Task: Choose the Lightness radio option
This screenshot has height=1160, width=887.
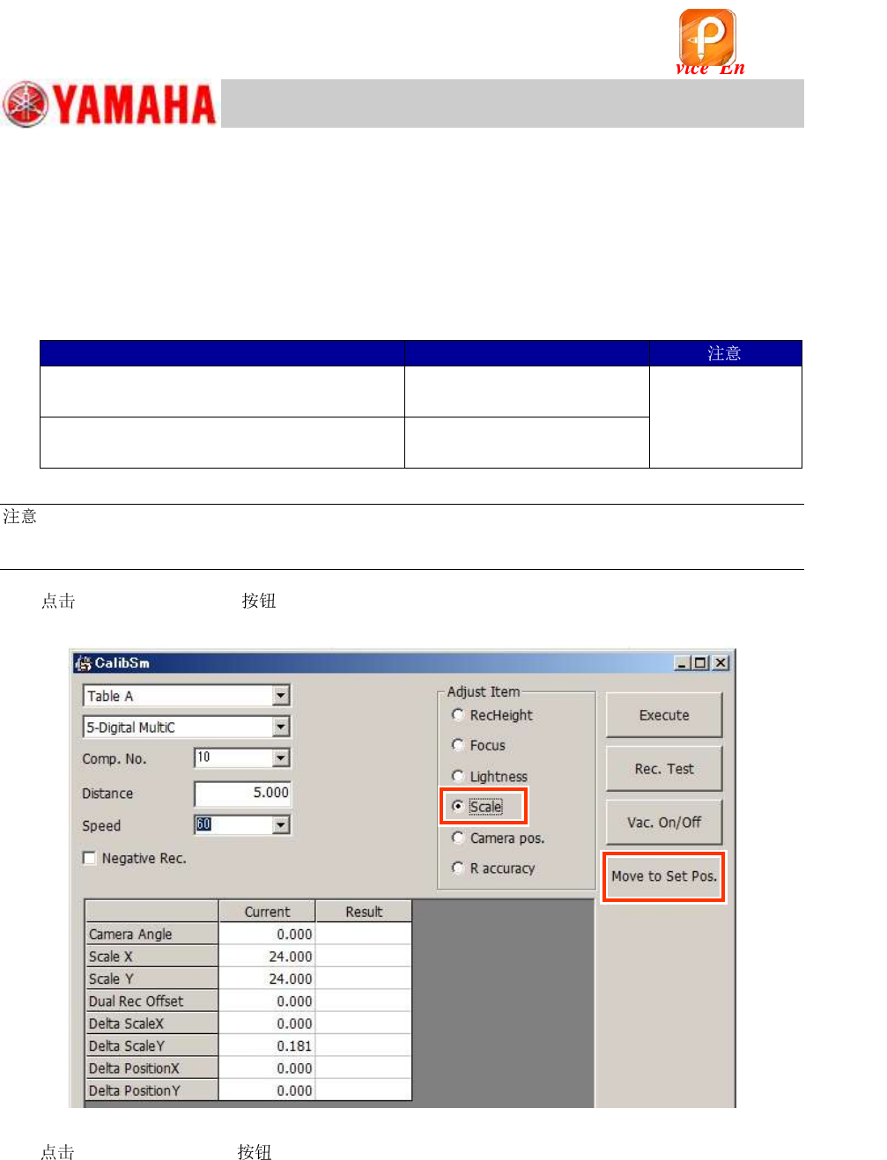Action: (x=458, y=776)
